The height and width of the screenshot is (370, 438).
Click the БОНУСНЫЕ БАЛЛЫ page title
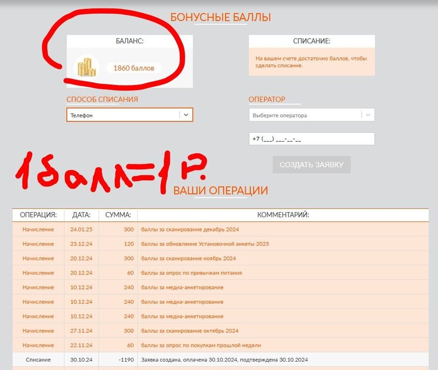tap(220, 17)
